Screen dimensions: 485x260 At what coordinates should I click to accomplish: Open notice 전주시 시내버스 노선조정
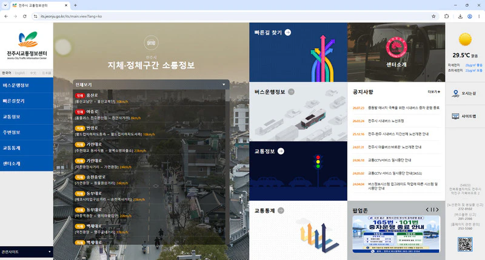point(386,121)
